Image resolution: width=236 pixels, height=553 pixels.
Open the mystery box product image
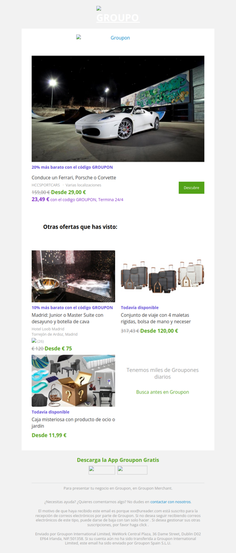pyautogui.click(x=73, y=381)
